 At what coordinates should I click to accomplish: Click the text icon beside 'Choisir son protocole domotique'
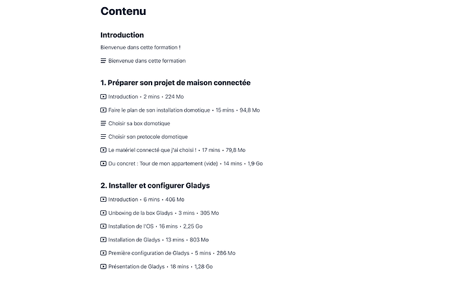103,137
